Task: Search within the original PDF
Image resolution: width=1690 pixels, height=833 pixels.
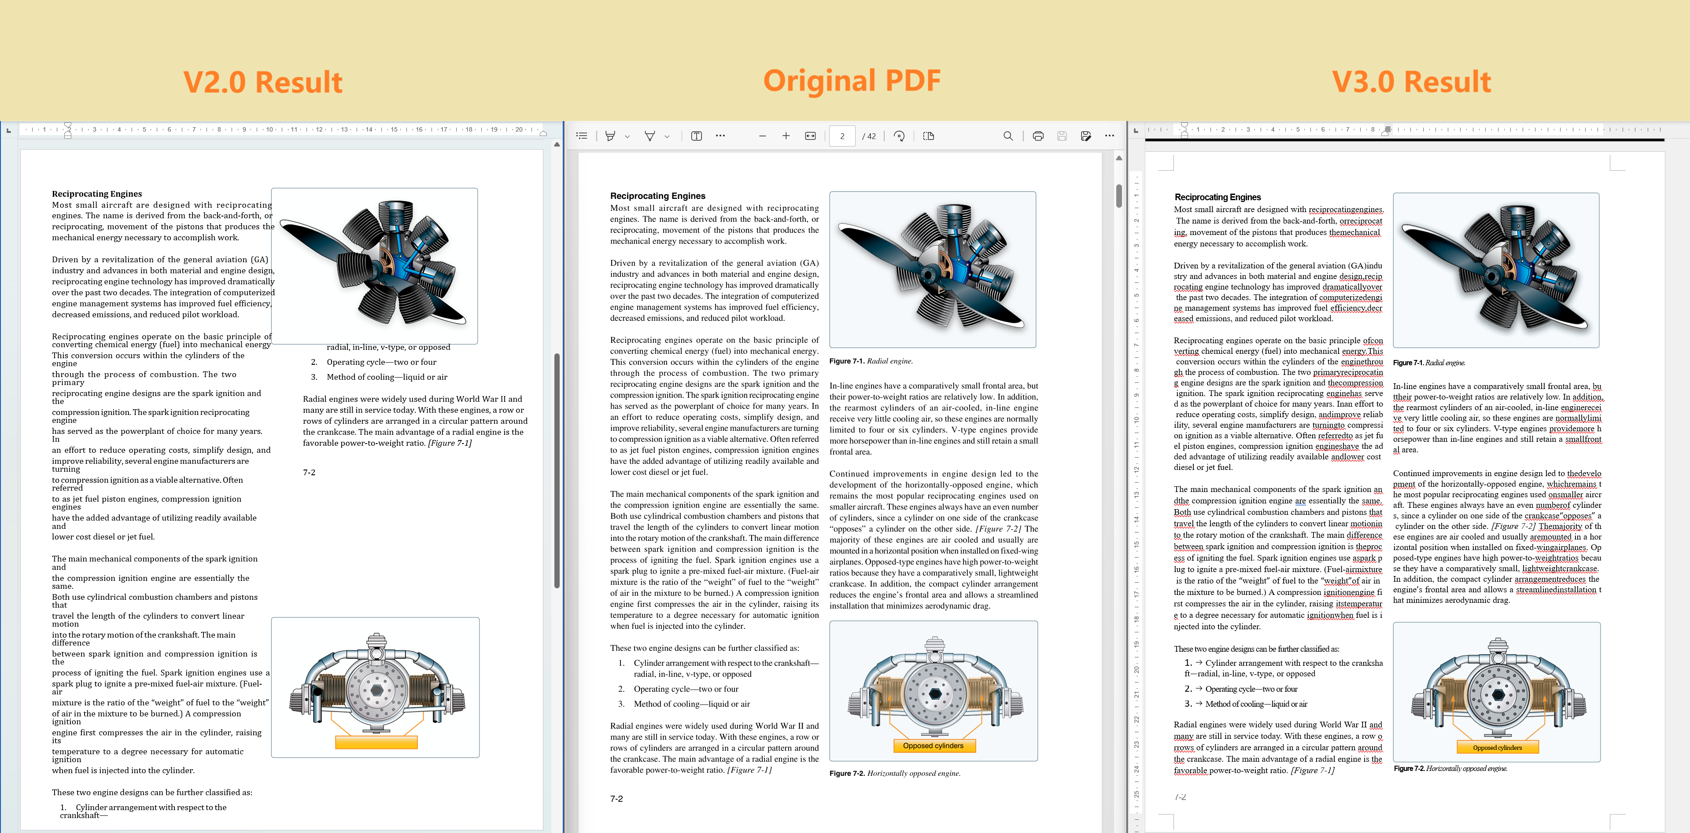Action: pos(1008,136)
